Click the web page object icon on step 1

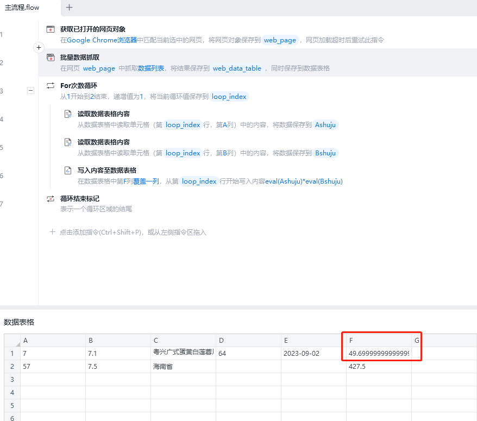(x=51, y=29)
